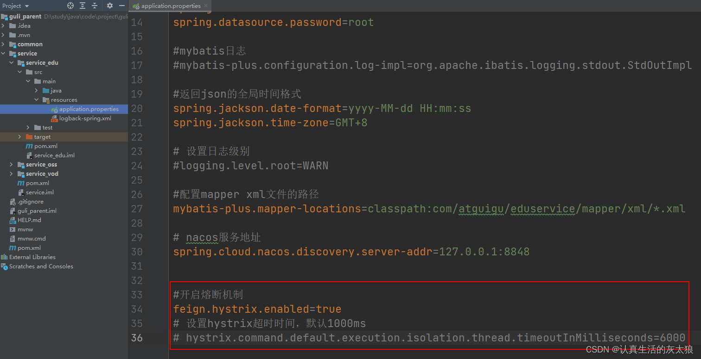Expand the common module
Viewport: 701px width, 359px height.
tap(3, 44)
